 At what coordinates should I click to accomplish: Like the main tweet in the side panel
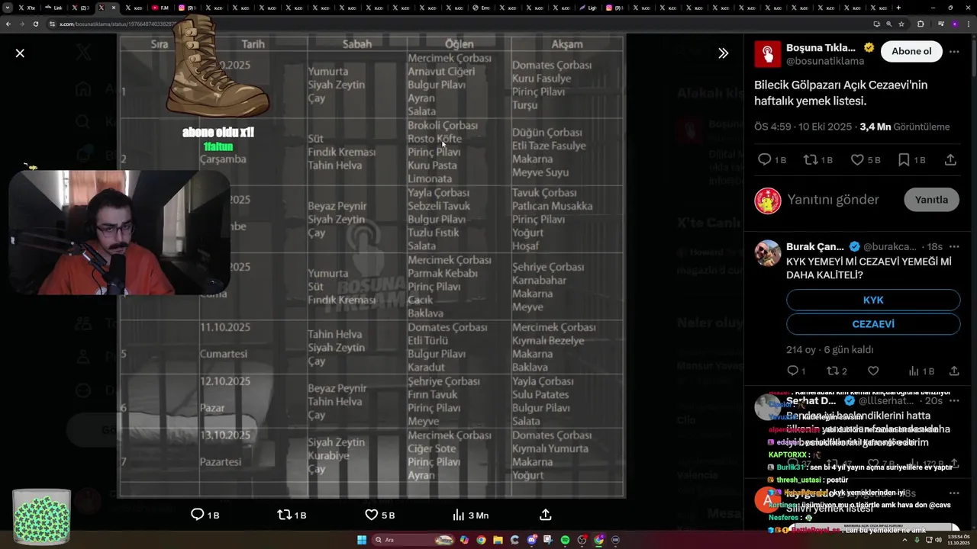point(857,159)
